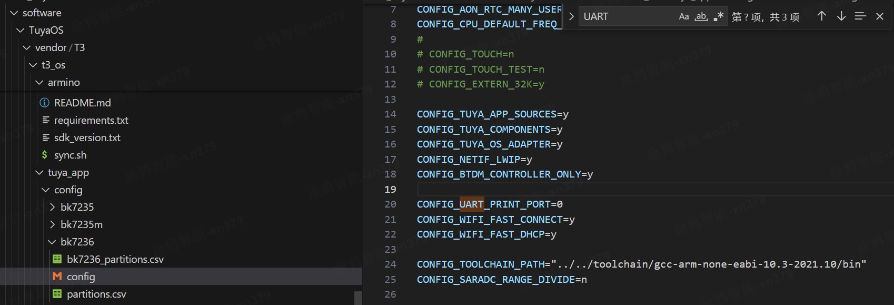
Task: Open sync.sh shell script
Action: pyautogui.click(x=70, y=155)
